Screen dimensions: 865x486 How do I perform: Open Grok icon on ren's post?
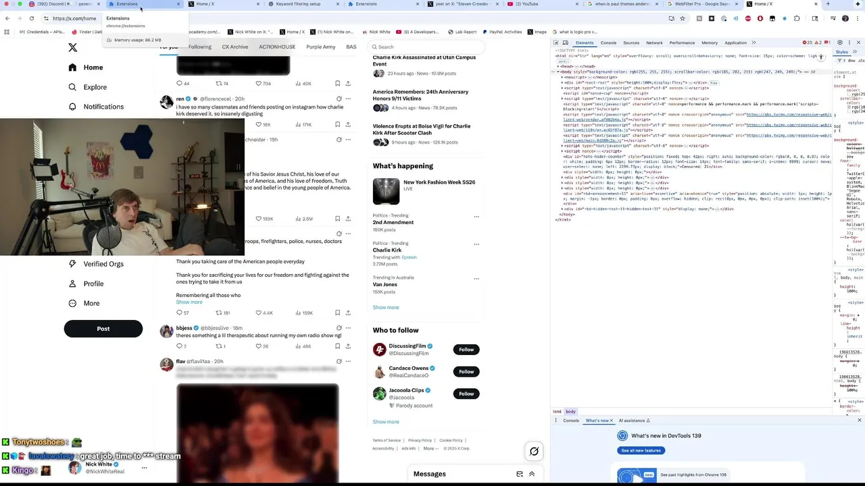point(339,99)
